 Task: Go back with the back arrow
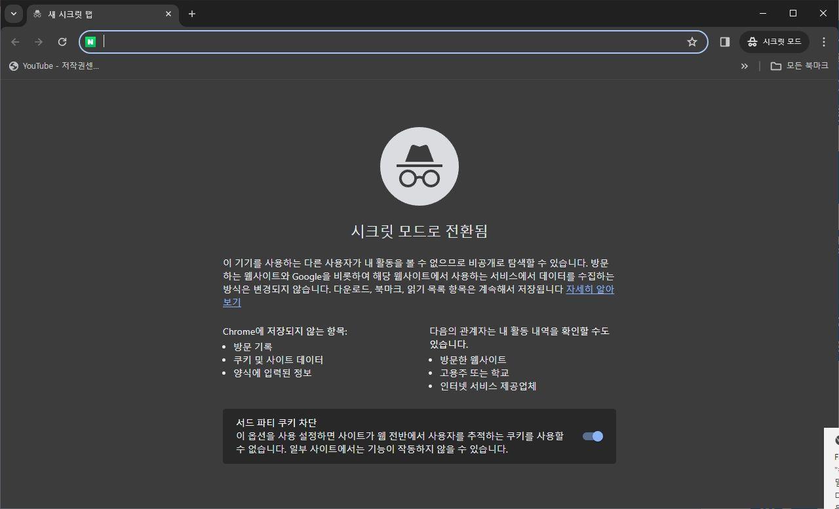(15, 42)
